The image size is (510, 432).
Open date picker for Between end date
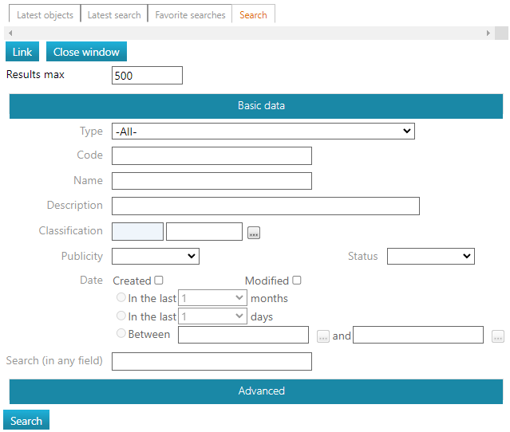pos(498,336)
